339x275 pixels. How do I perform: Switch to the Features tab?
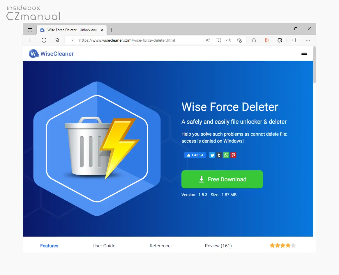49,246
